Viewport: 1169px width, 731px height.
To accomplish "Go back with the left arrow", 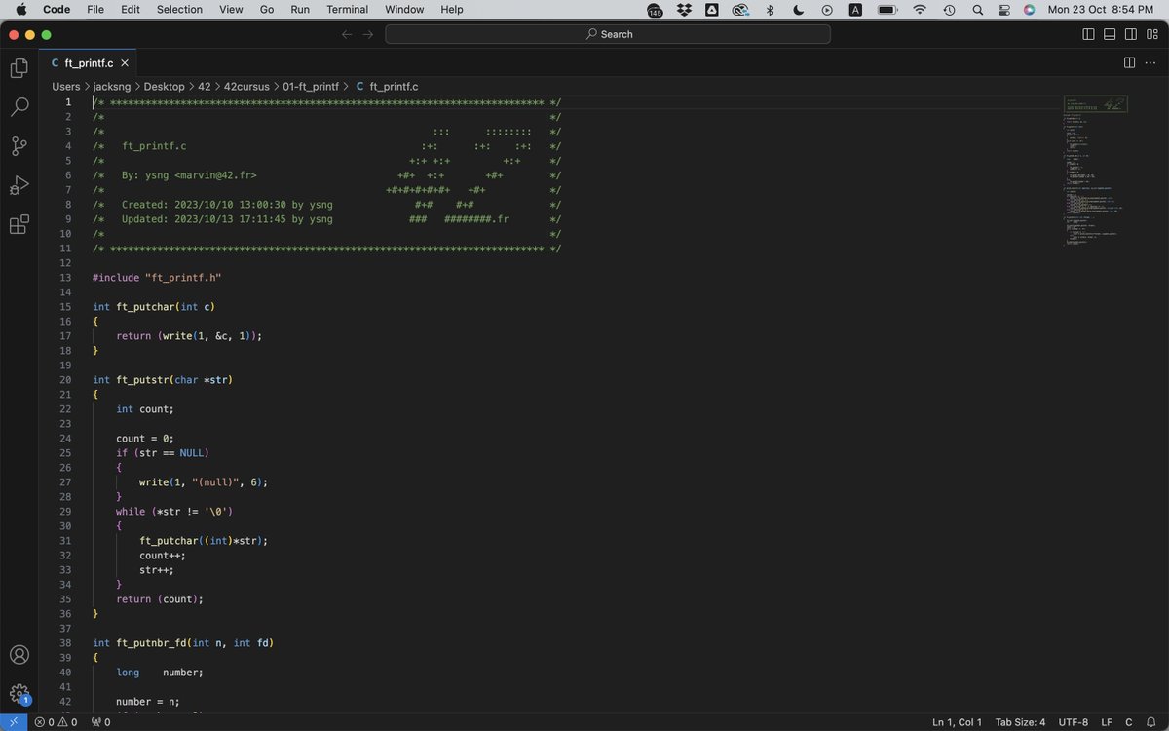I will point(347,34).
